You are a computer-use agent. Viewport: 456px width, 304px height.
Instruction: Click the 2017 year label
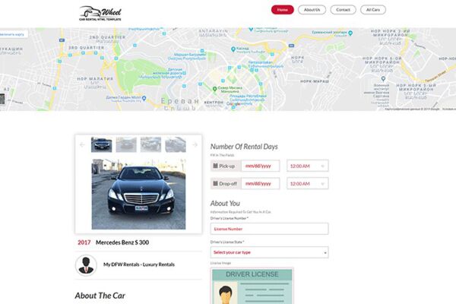coord(84,242)
